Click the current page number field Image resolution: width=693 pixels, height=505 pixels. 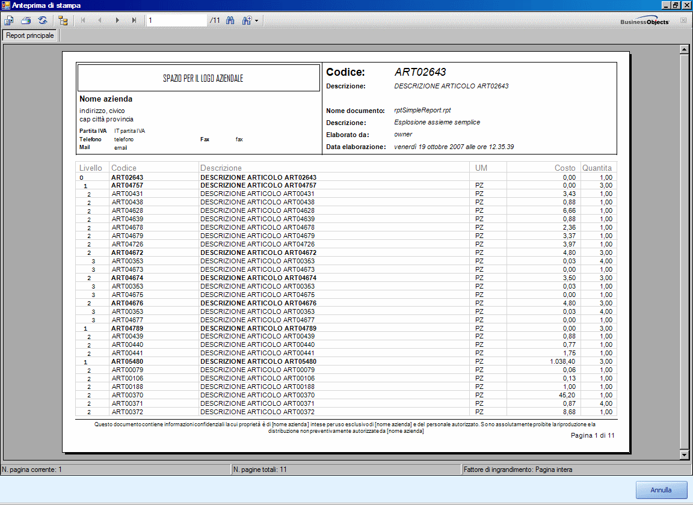click(x=177, y=20)
